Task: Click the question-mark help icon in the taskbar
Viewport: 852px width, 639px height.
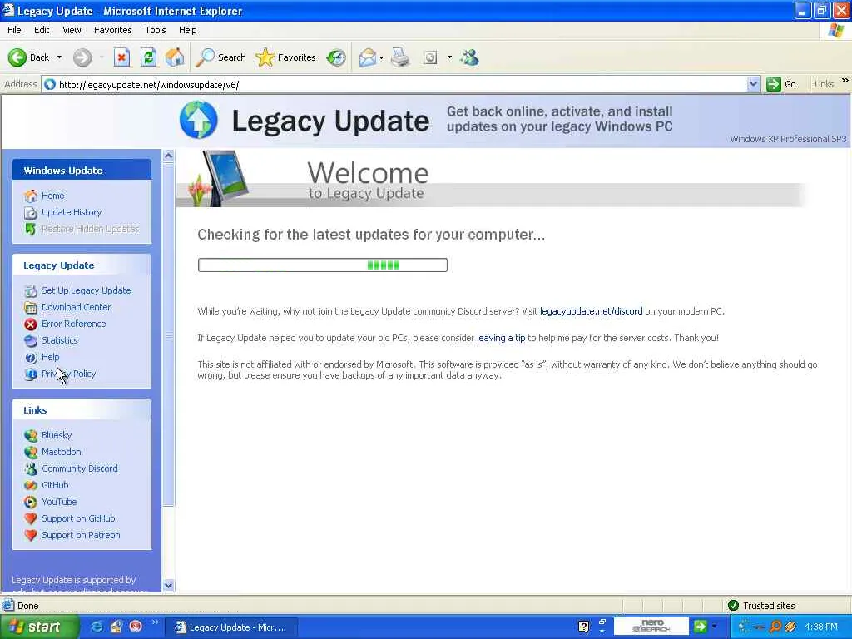Action: click(583, 627)
